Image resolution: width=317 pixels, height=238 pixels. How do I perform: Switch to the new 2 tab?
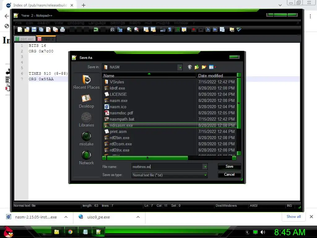(x=46, y=39)
